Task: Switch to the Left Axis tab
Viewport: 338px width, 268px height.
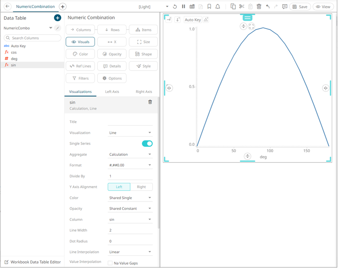Action: coord(112,91)
